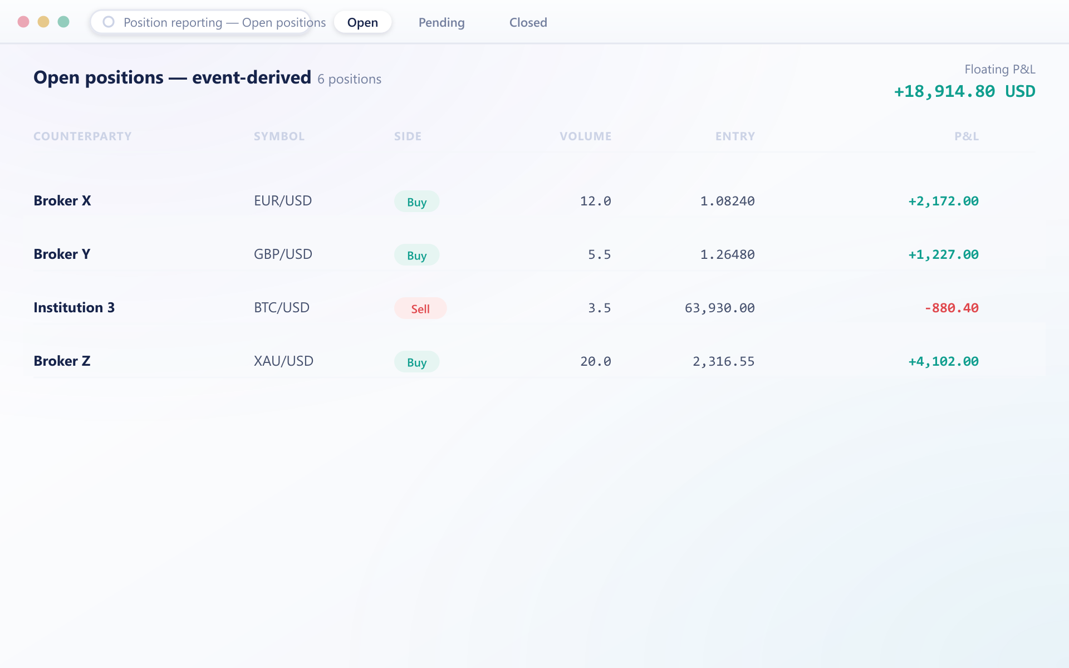Click the Buy badge on Broker Z row
Viewport: 1069px width, 668px height.
click(417, 362)
